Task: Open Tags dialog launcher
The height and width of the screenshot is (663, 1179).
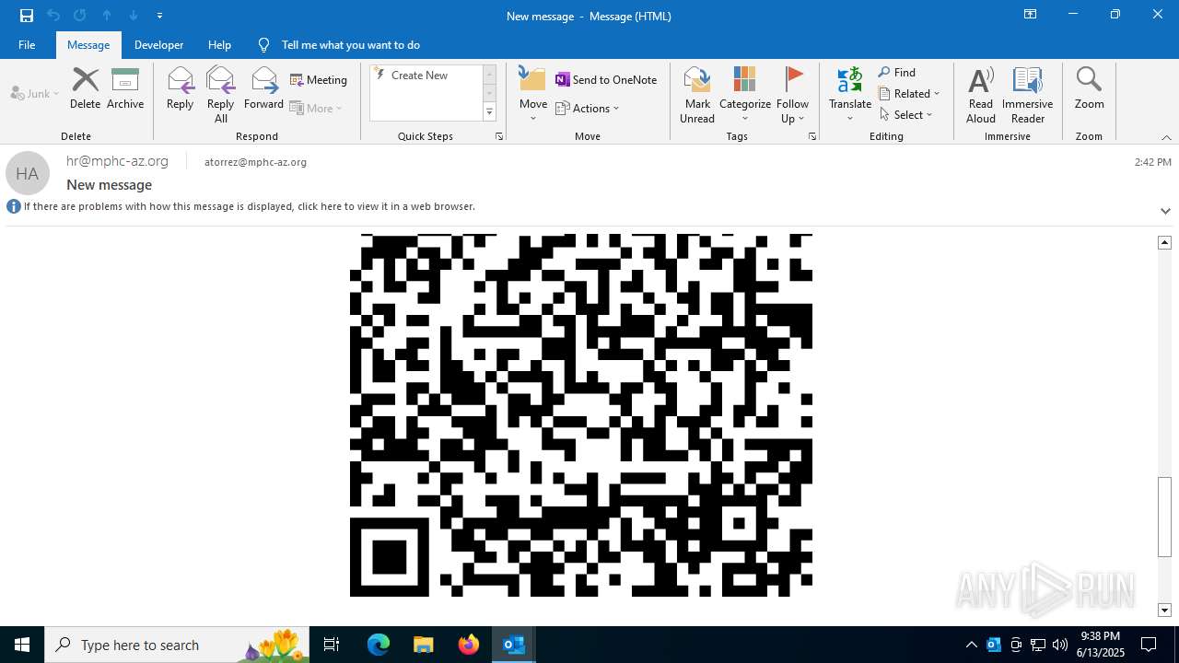Action: [812, 136]
